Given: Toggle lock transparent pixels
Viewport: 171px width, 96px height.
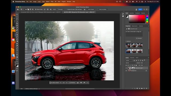Looking at the screenshot, I should point(129,65).
